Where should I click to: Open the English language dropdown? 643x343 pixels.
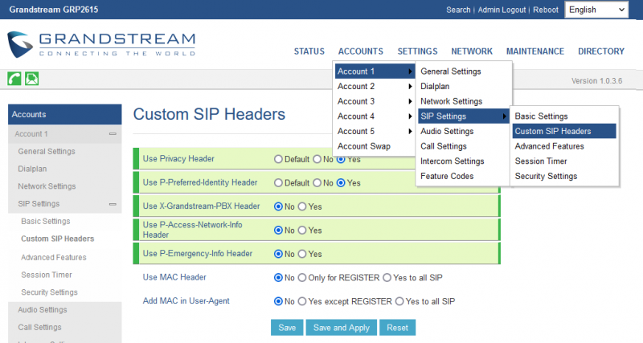[x=596, y=10]
